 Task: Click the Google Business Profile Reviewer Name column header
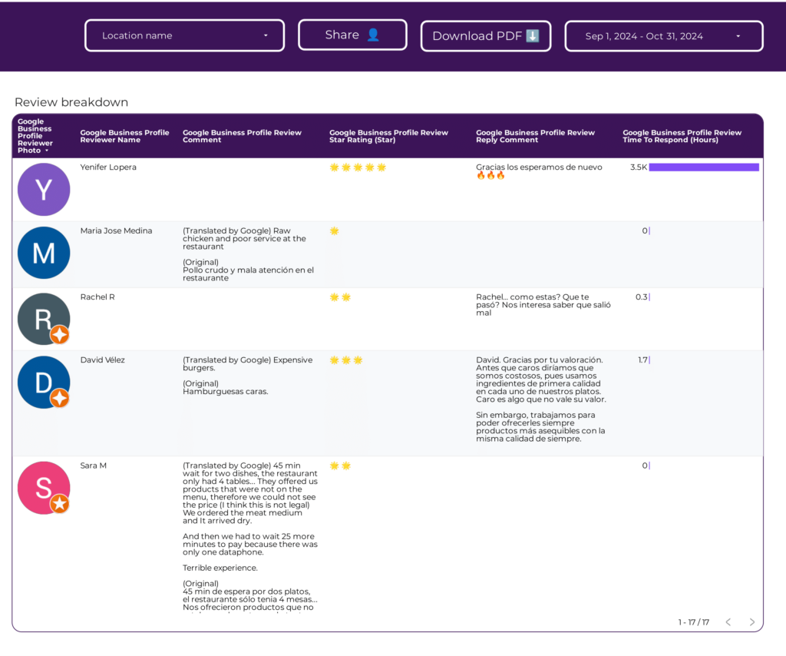point(124,135)
